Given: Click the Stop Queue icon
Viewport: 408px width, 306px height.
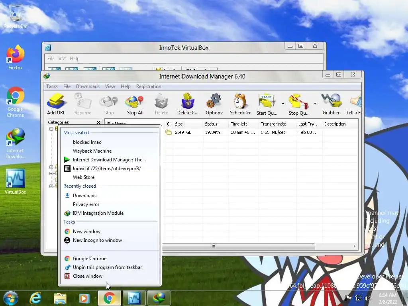Looking at the screenshot, I should [x=299, y=105].
